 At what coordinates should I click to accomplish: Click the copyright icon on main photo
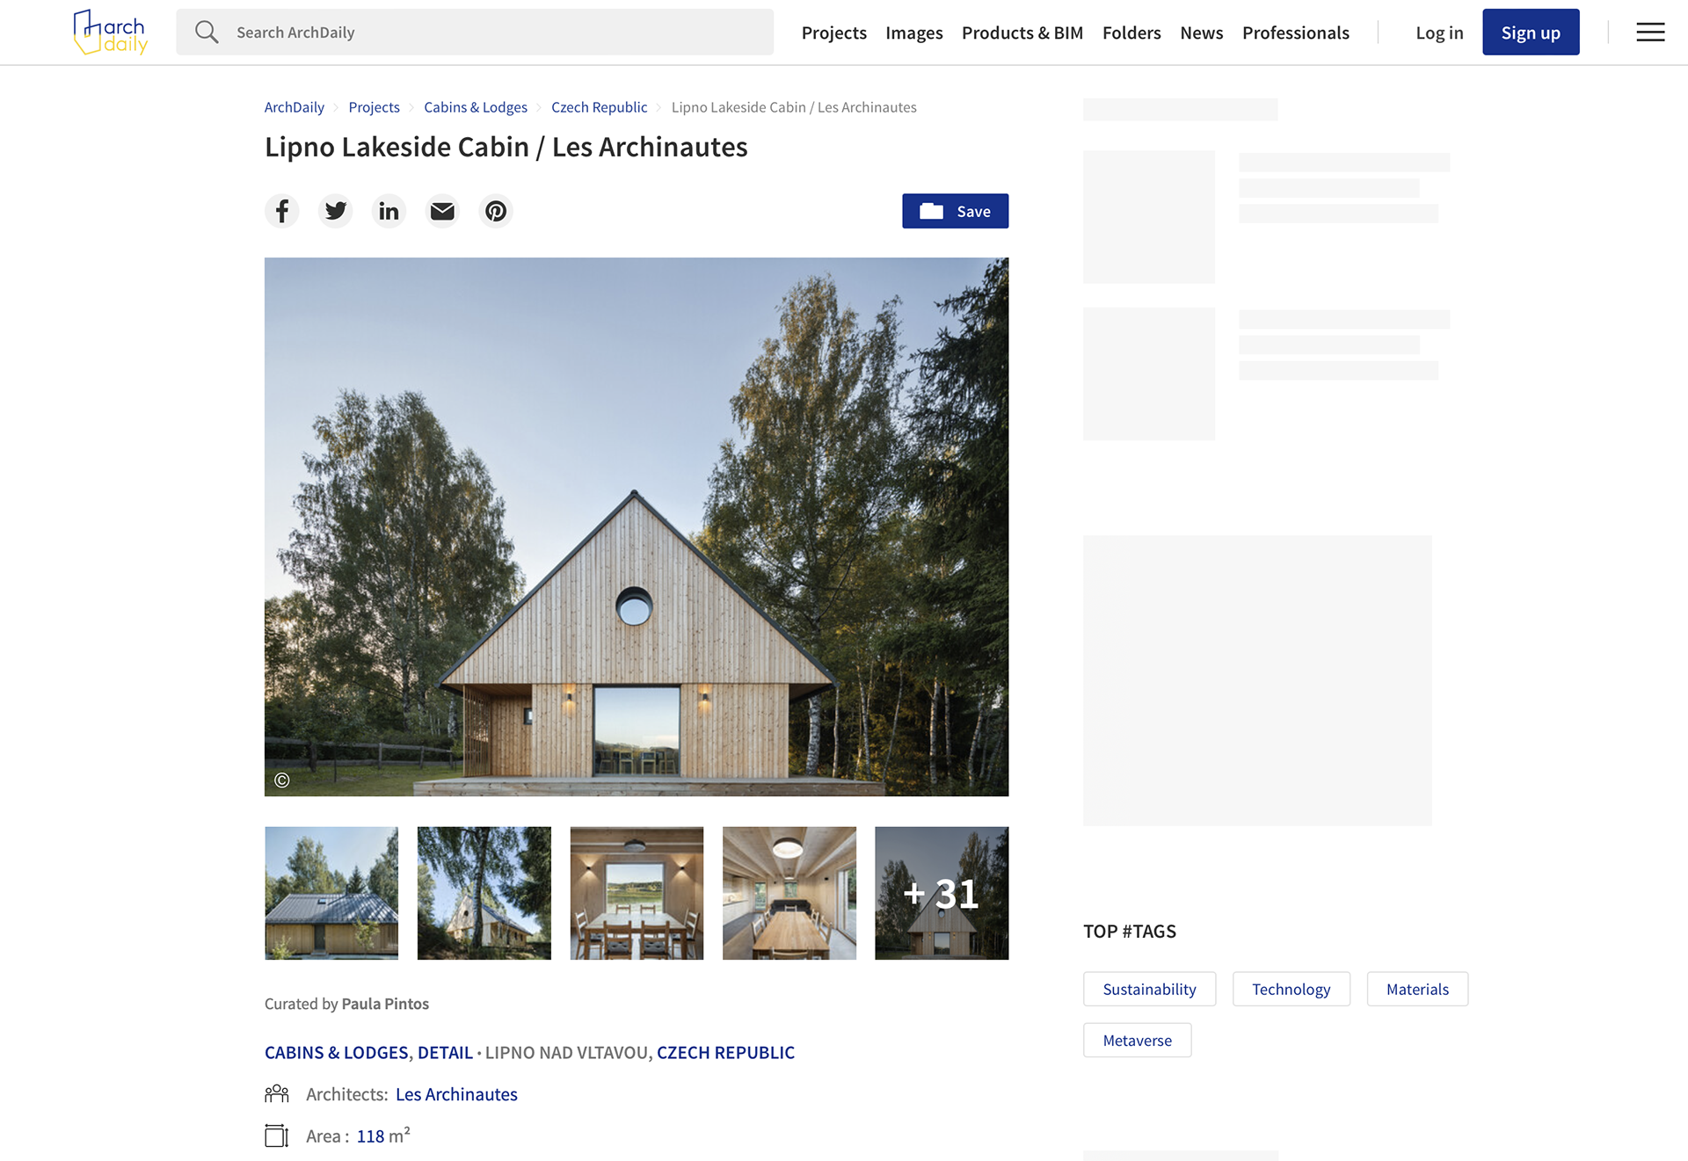(x=282, y=780)
